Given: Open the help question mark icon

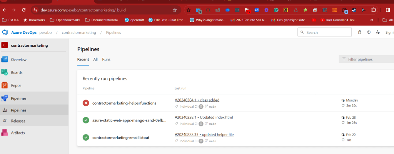Looking at the screenshot, I should (369, 32).
